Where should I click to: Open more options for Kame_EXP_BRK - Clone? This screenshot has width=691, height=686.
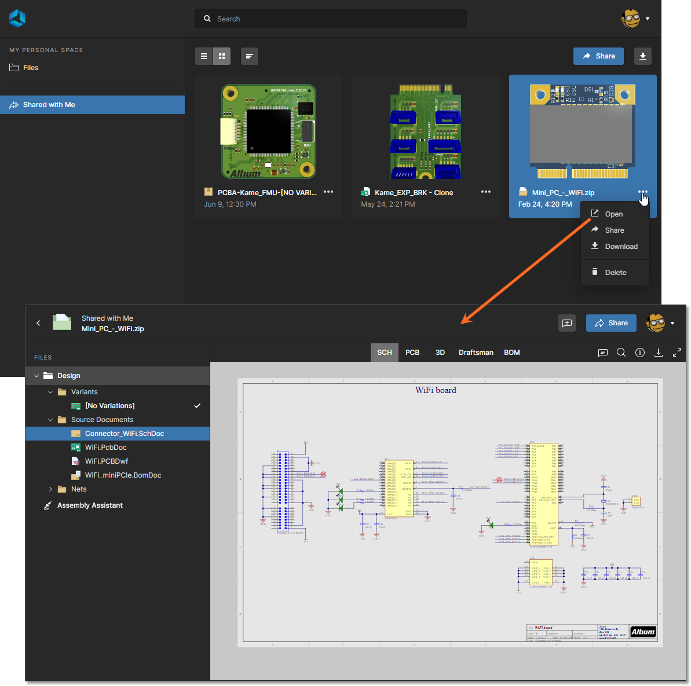click(x=485, y=192)
